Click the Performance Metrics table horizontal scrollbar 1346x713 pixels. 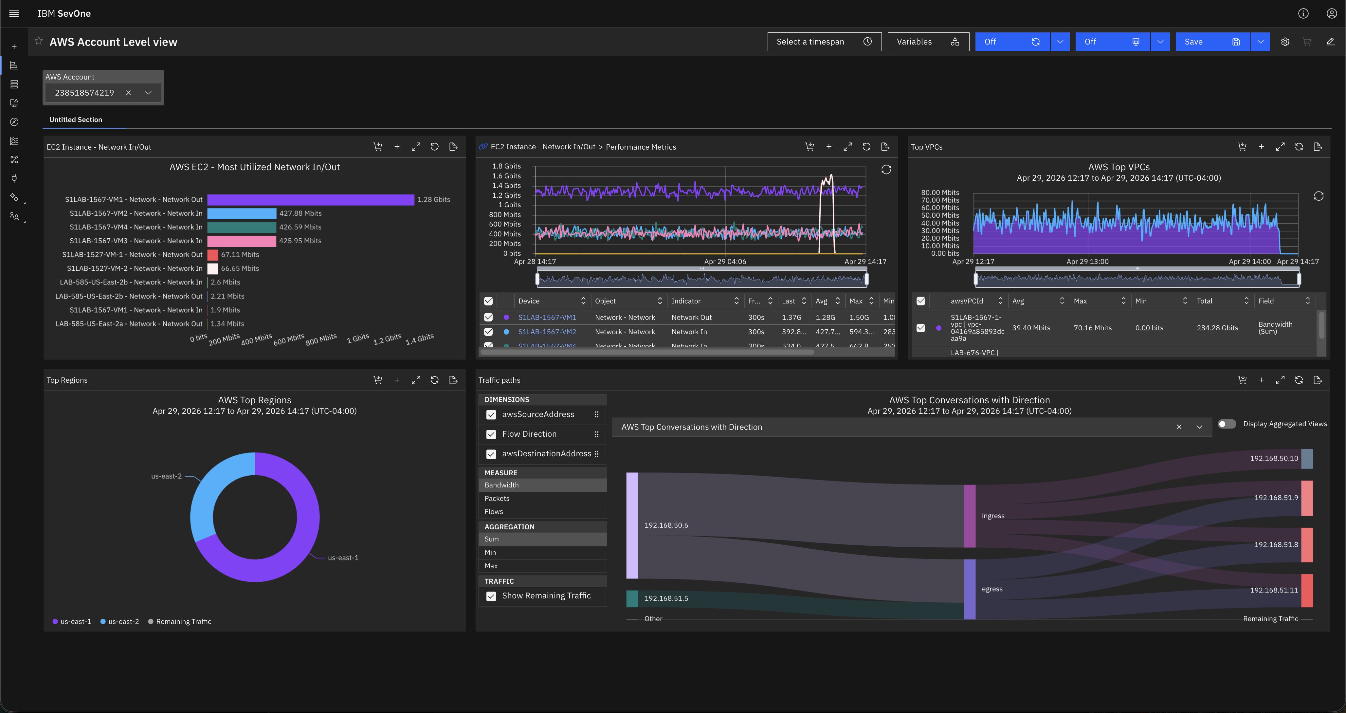click(x=647, y=352)
